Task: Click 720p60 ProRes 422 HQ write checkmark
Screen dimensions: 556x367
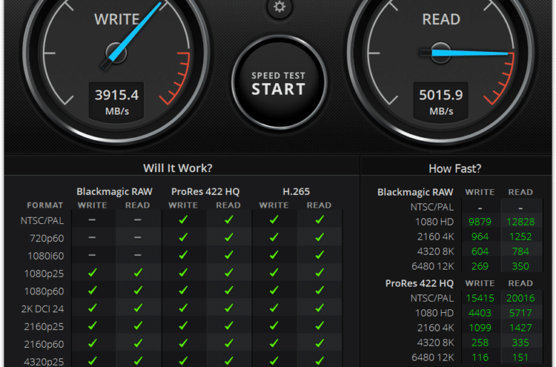Action: (183, 237)
